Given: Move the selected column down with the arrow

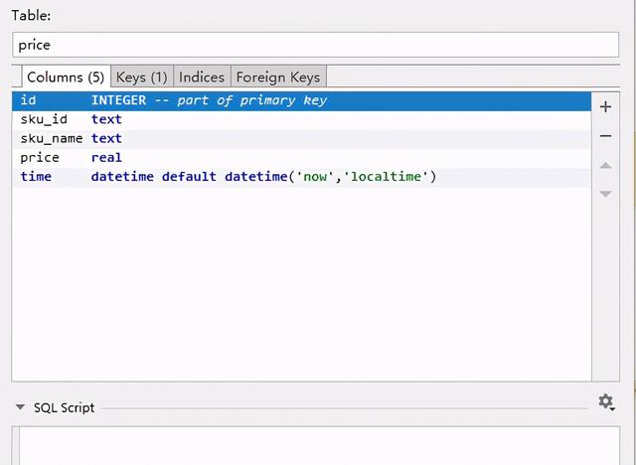Looking at the screenshot, I should [x=605, y=193].
